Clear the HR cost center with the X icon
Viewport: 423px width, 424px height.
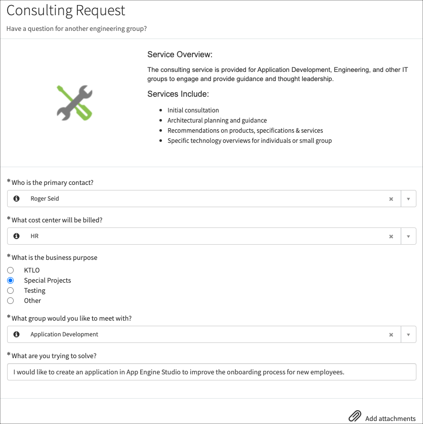pos(391,236)
